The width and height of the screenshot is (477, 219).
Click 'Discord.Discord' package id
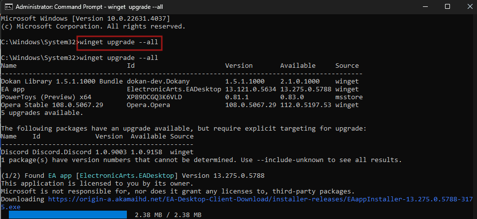click(62, 152)
